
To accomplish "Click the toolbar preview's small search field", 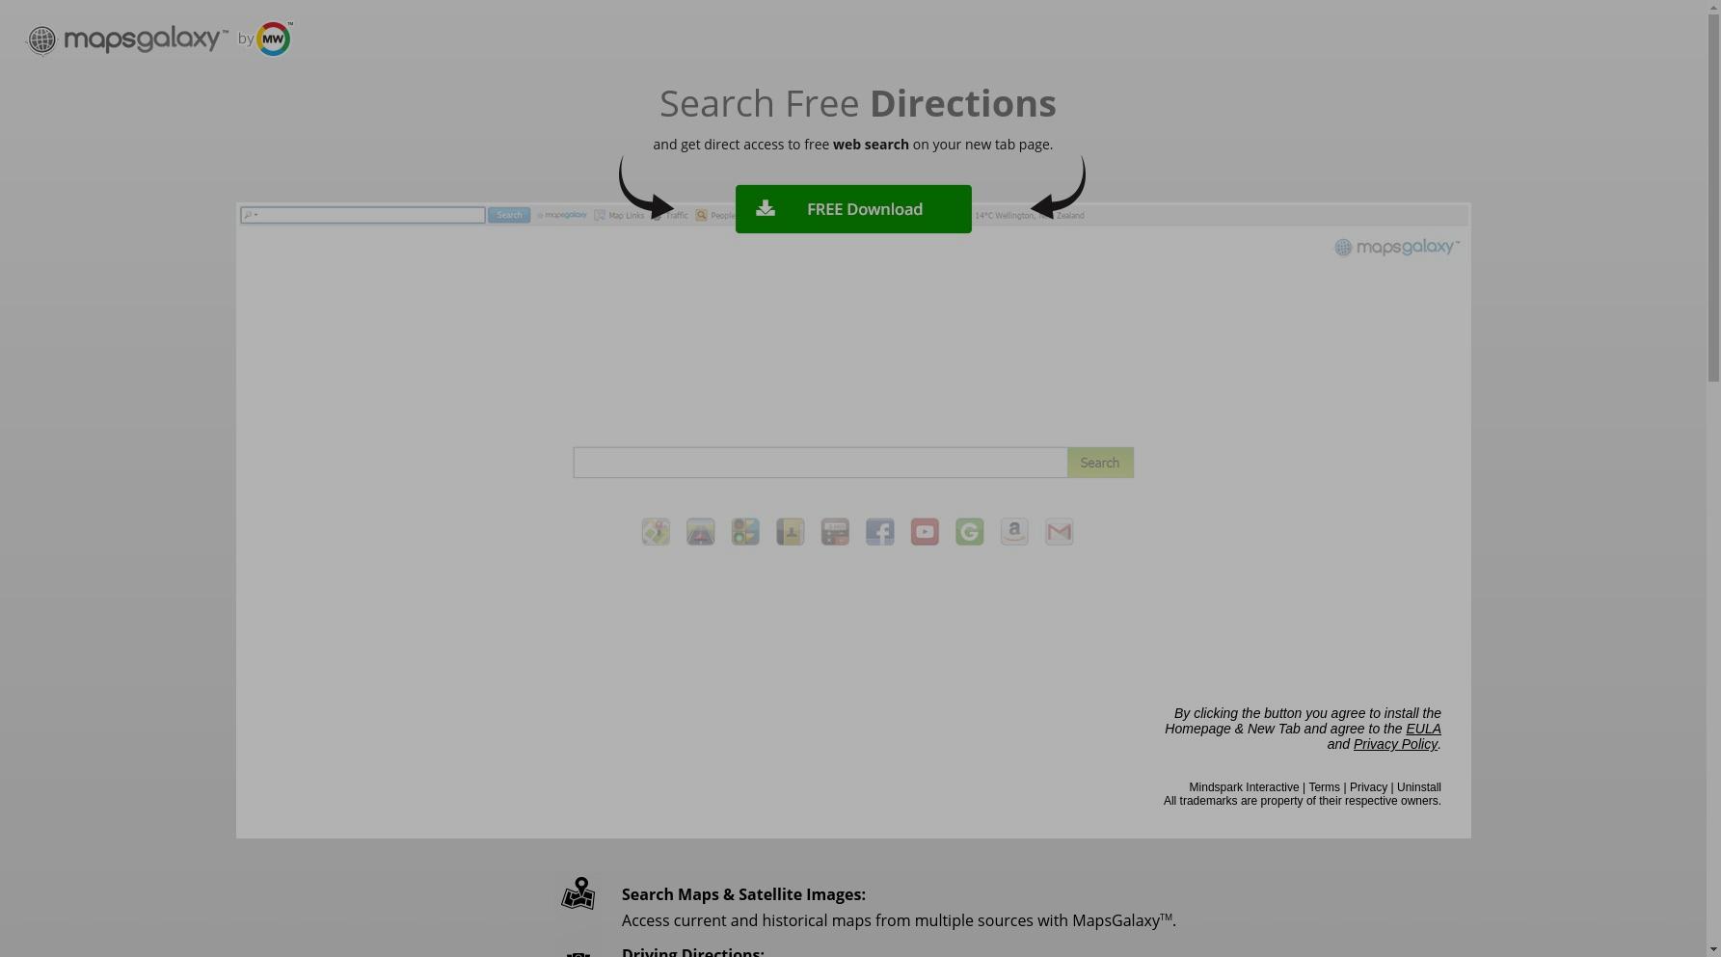I will click(363, 215).
